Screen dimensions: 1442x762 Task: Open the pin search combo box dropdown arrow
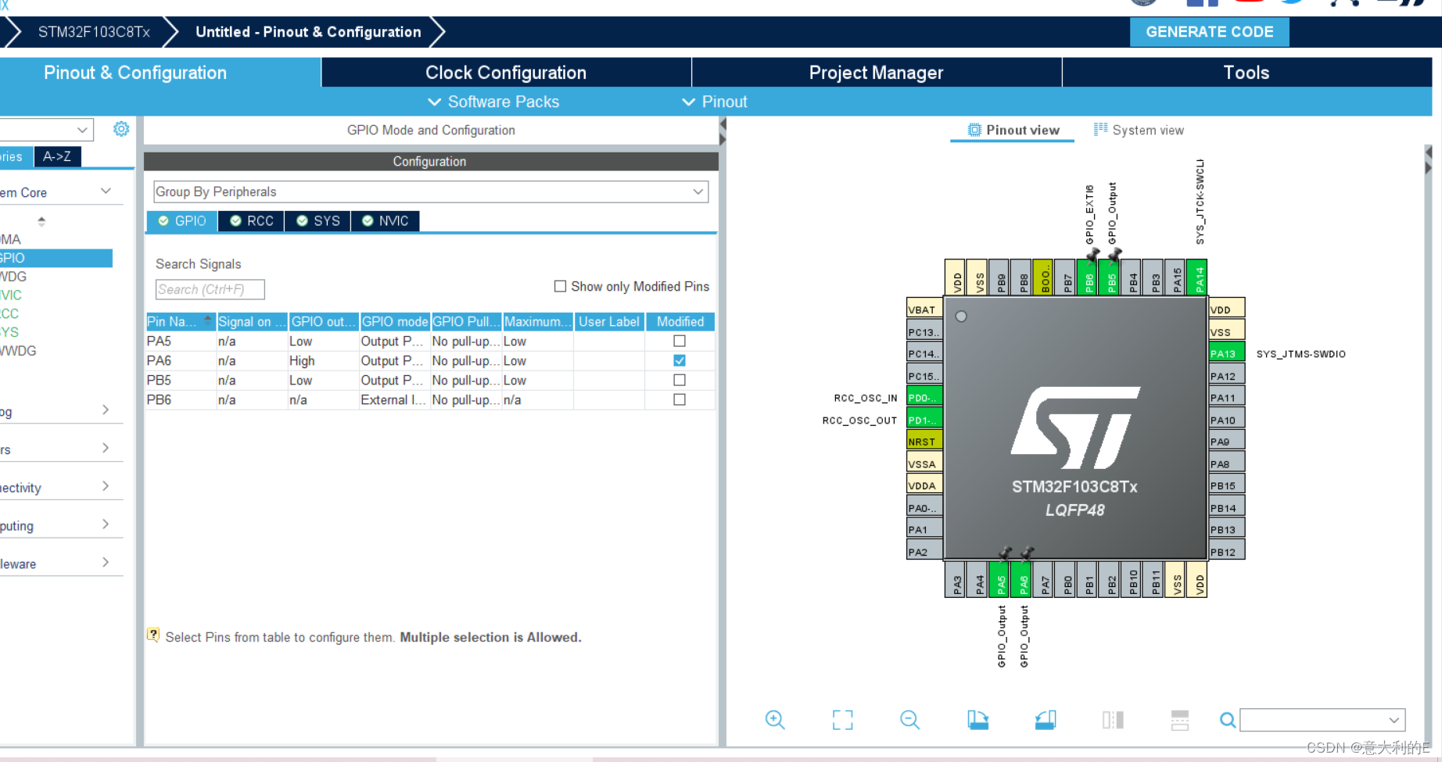(x=1394, y=720)
